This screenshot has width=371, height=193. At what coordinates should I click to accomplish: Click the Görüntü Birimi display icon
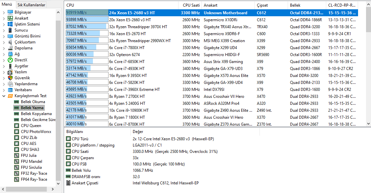10,36
